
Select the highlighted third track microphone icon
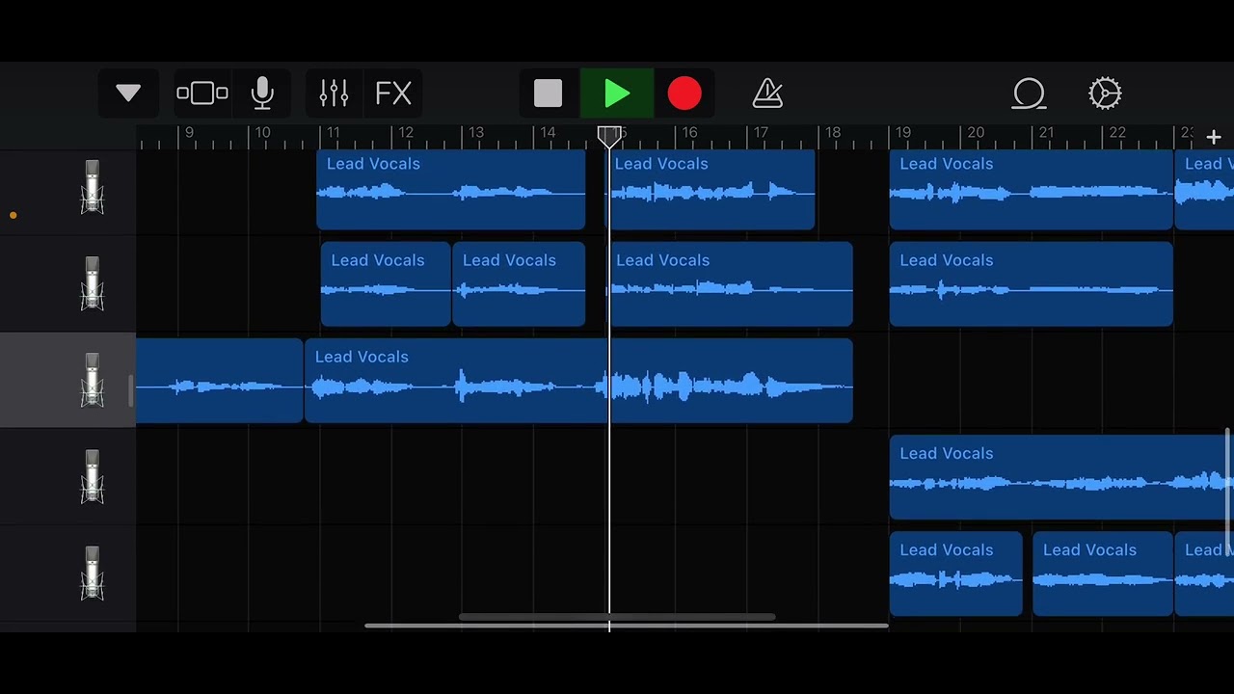tap(92, 381)
